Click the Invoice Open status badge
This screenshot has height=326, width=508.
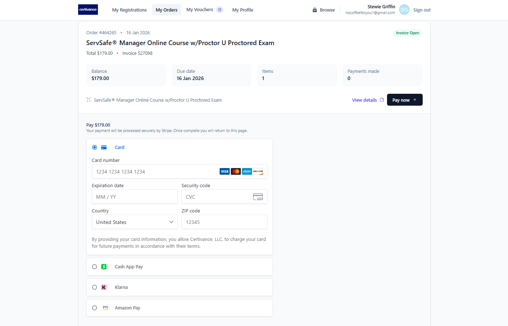pyautogui.click(x=408, y=33)
